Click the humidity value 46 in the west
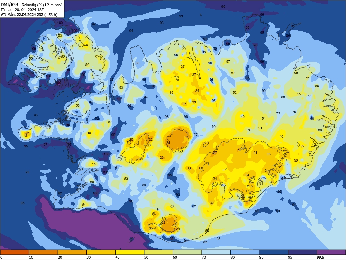The width and height of the screenshot is (346, 260). 94,164
